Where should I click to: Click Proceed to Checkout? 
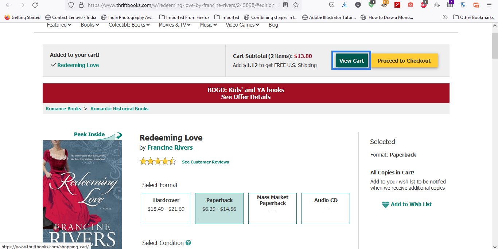pos(404,61)
